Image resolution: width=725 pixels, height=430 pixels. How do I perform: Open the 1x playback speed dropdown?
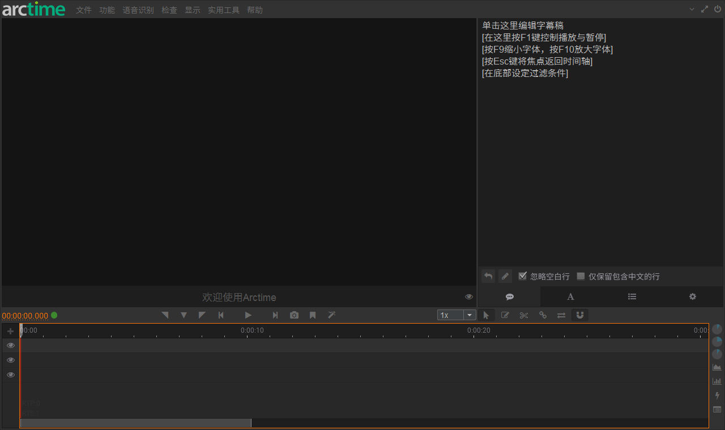[x=470, y=315]
